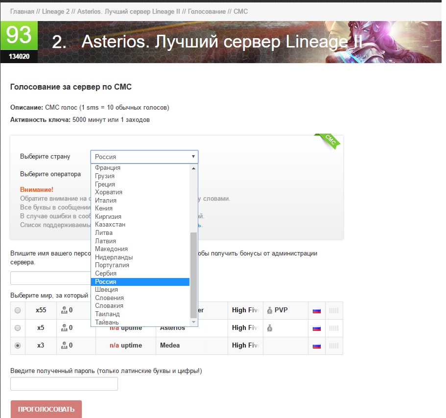
Task: Pick Македония from the dropdown
Action: coord(140,249)
